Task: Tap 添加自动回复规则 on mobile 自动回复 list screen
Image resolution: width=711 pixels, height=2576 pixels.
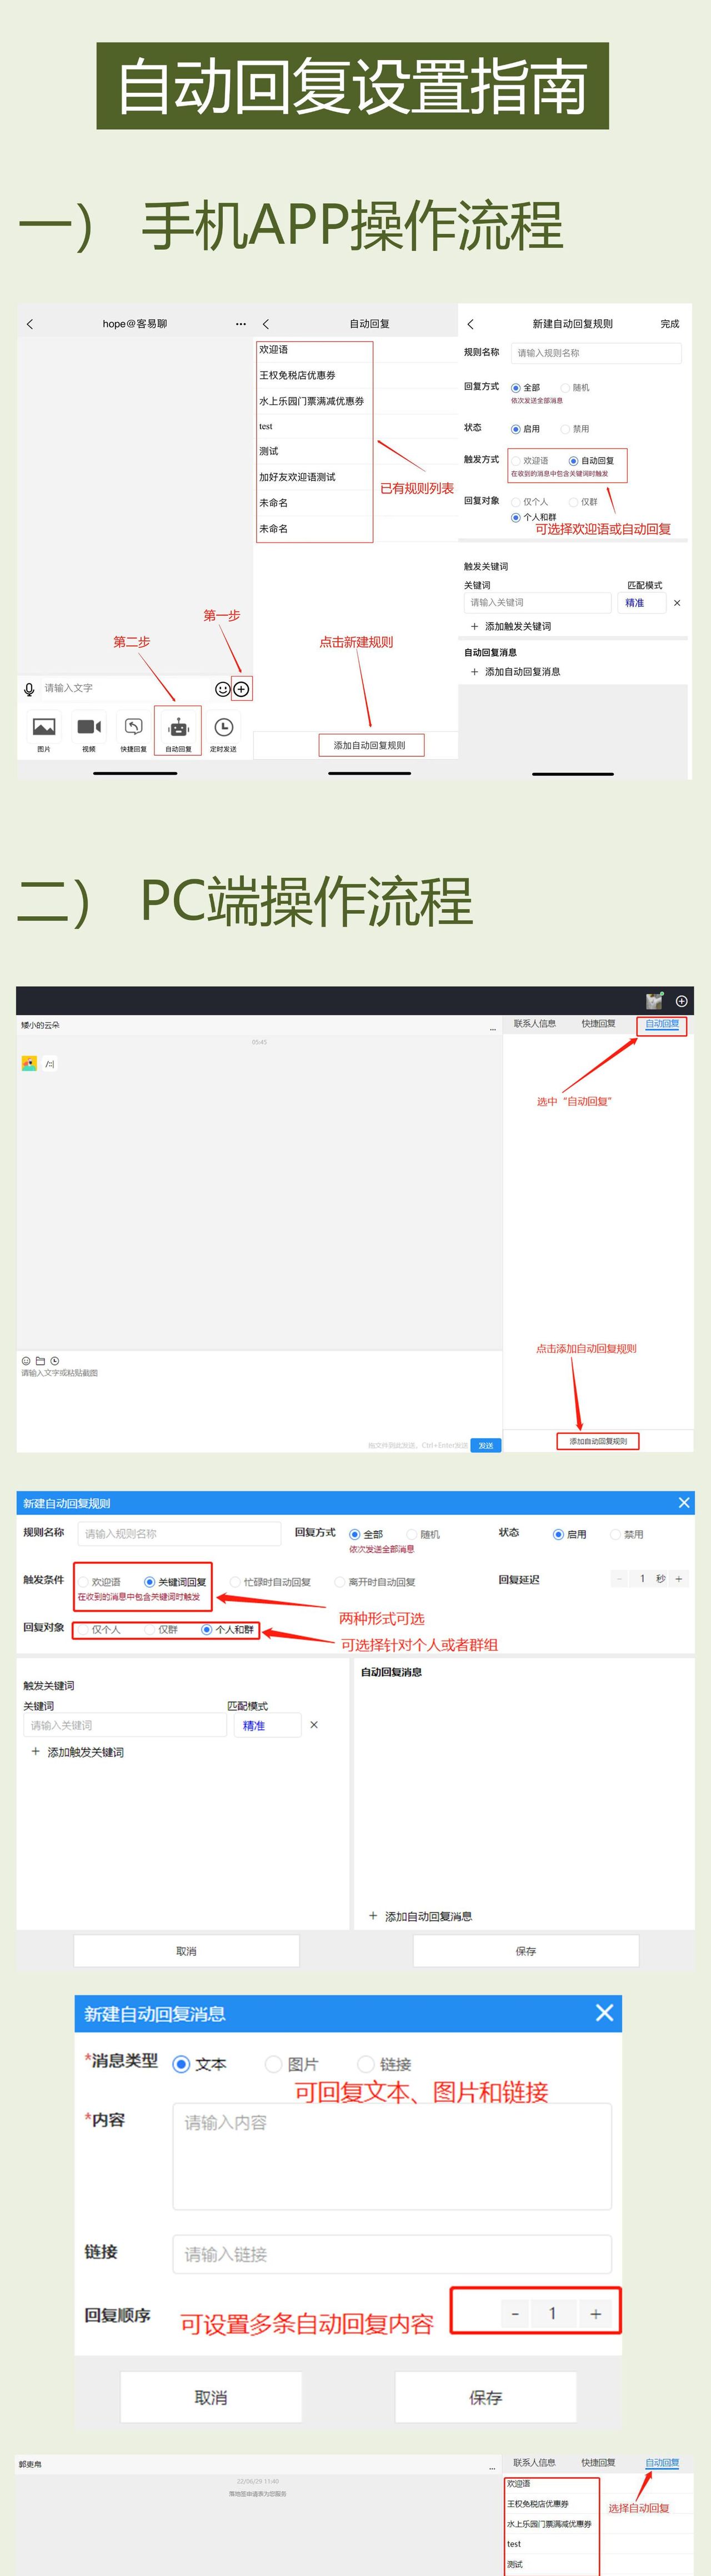Action: point(370,745)
